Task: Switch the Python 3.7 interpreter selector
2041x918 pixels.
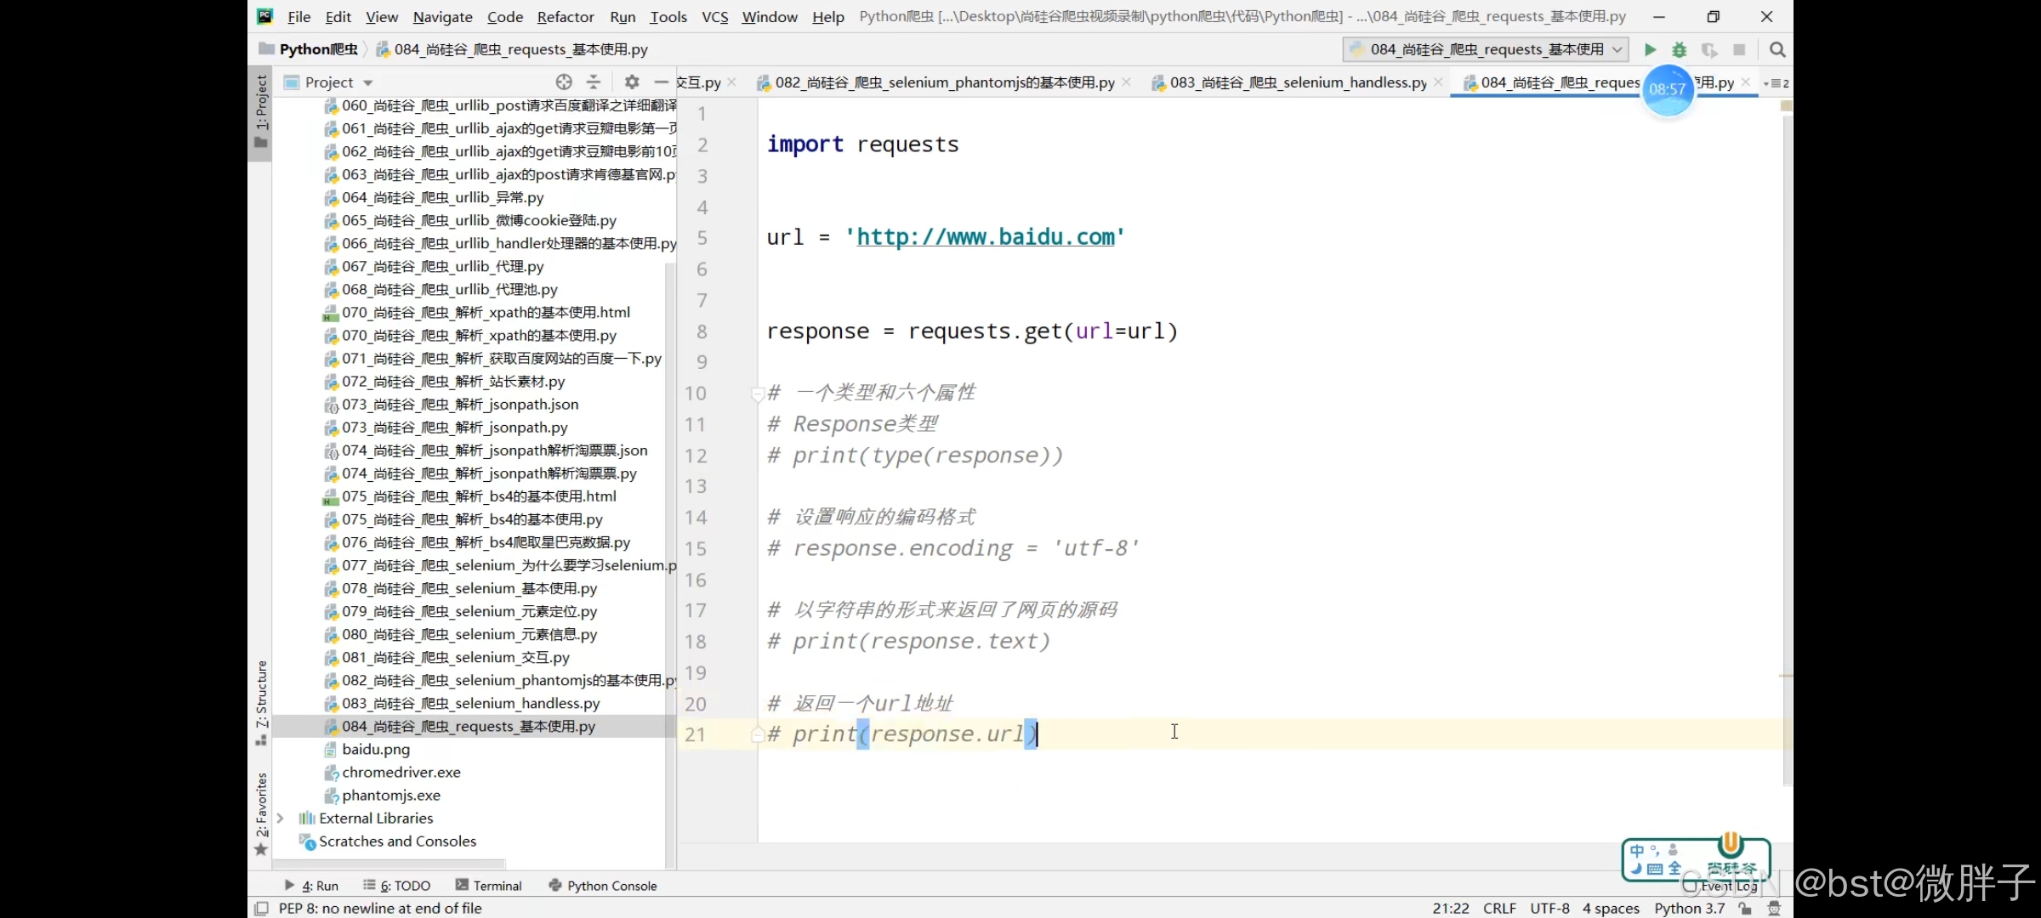Action: (x=1689, y=908)
